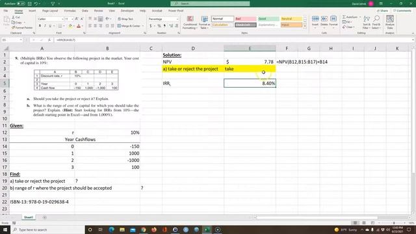The height and width of the screenshot is (234, 416).
Task: Click the Insert Function fx icon
Action: [49, 40]
